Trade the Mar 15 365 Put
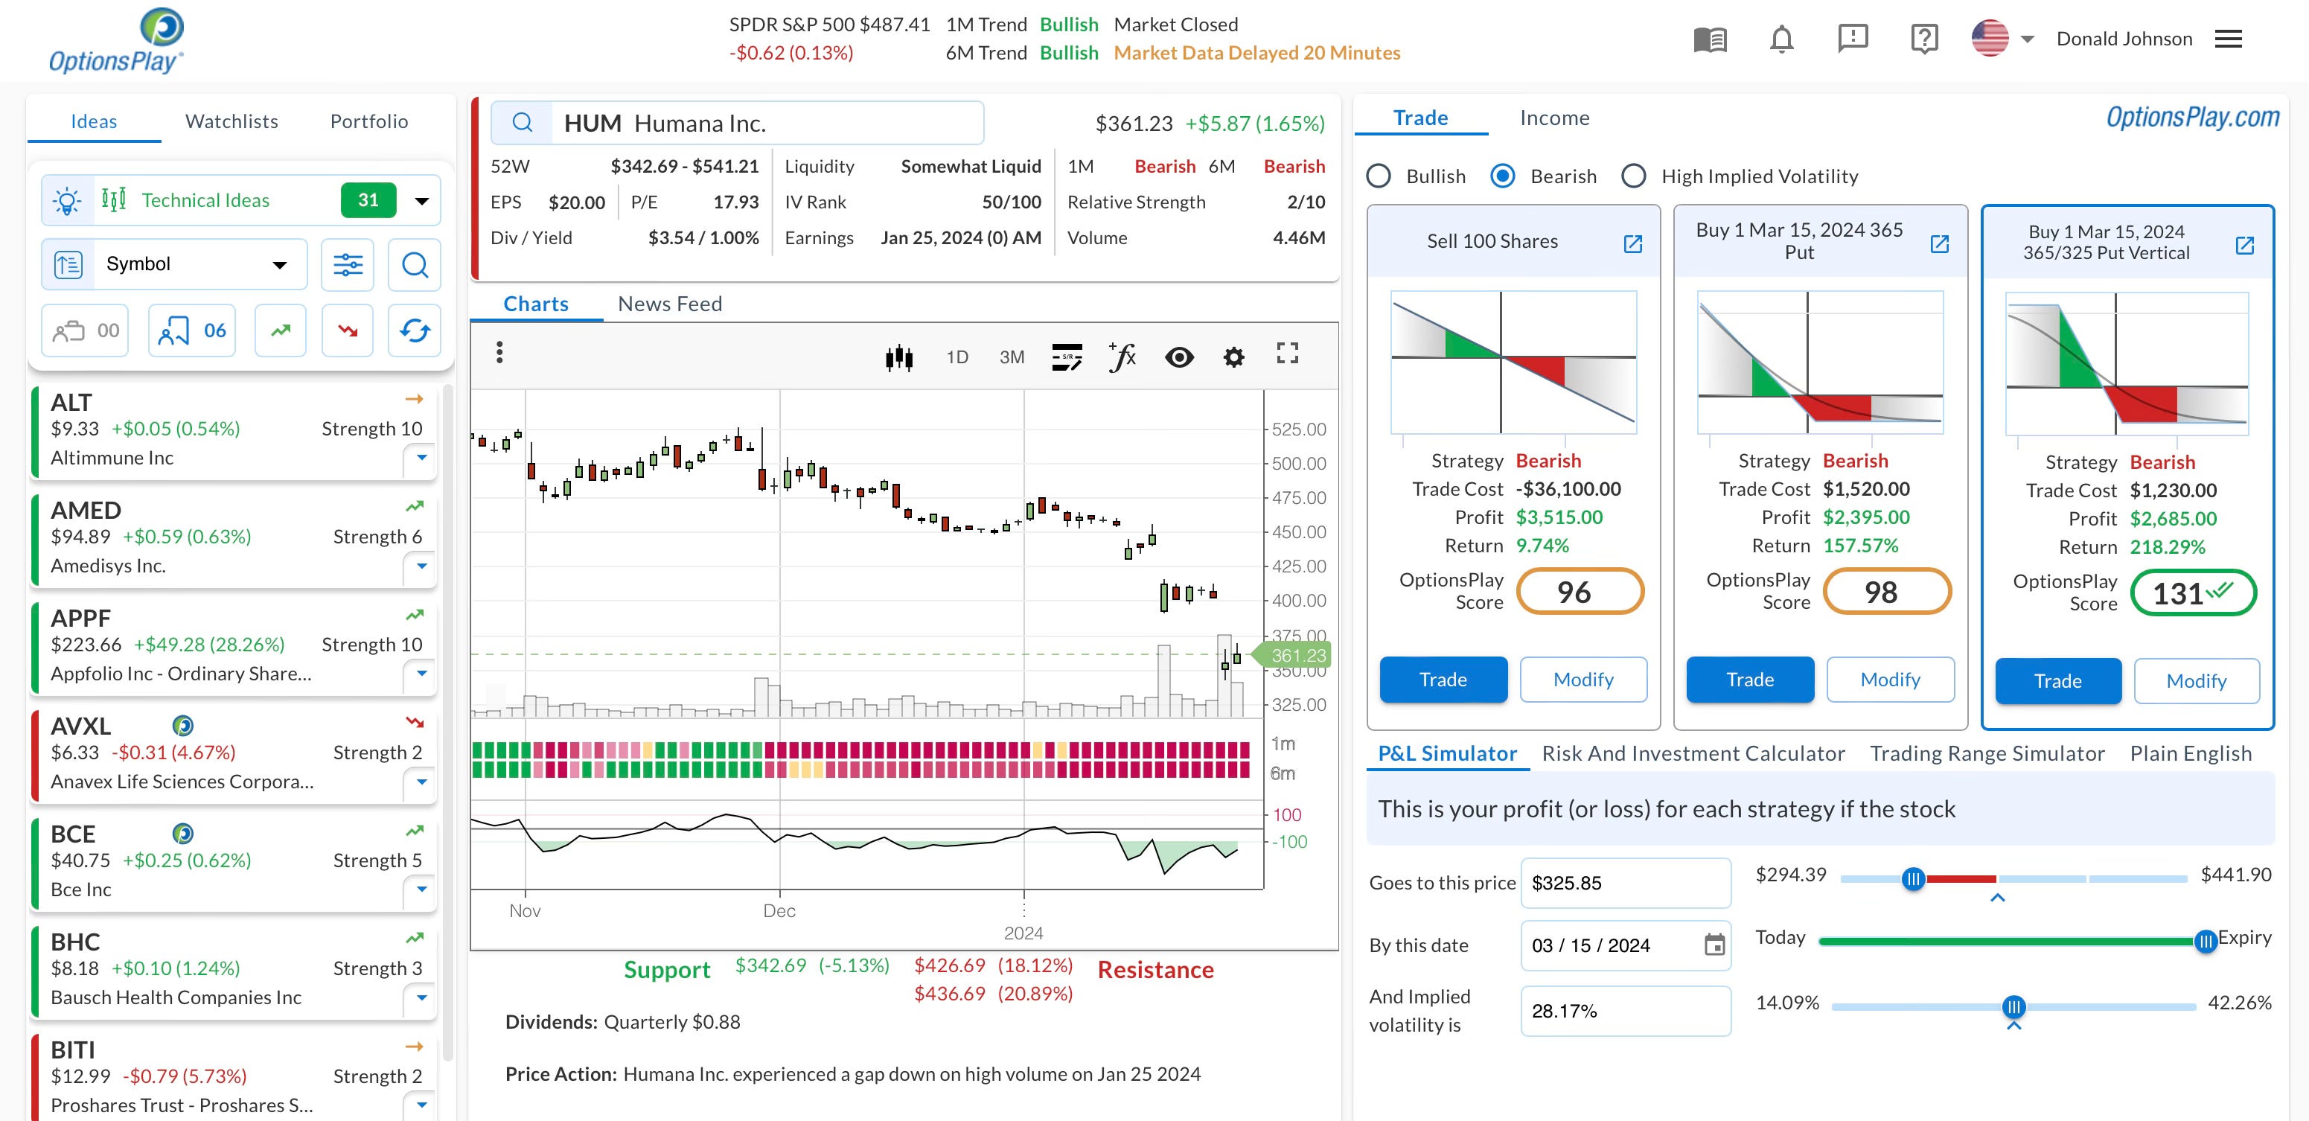 tap(1750, 680)
